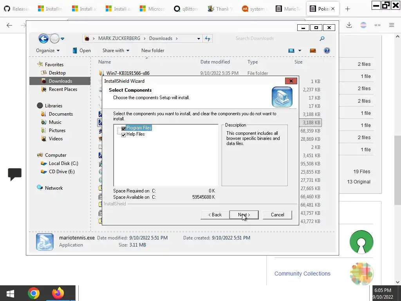Select Downloads in the navigation pane

click(60, 81)
